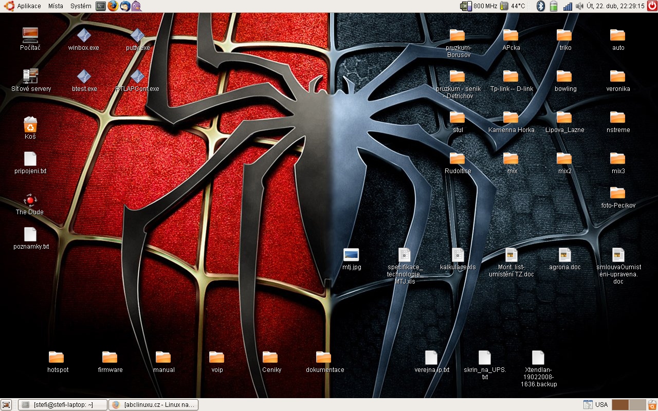Open the Aplikace menu
658x411 pixels.
coord(22,6)
